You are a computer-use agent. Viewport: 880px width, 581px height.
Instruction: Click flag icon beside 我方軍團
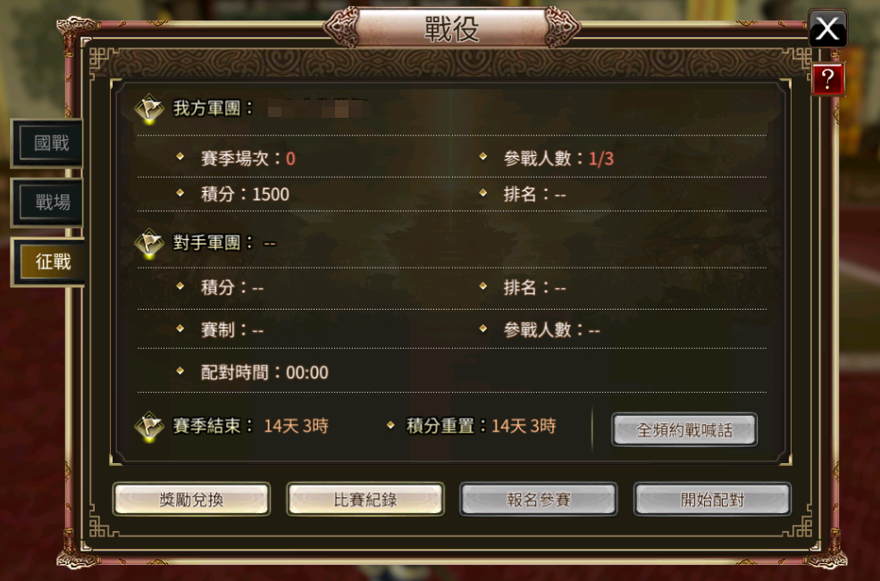point(148,108)
